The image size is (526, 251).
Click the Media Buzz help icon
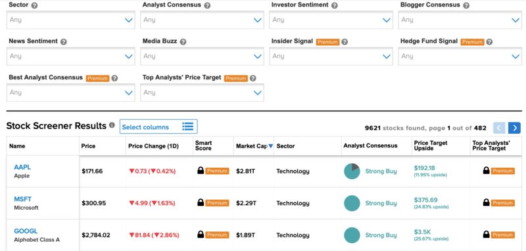coord(183,42)
